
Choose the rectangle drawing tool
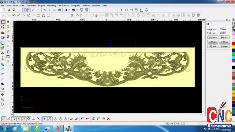tap(38, 15)
